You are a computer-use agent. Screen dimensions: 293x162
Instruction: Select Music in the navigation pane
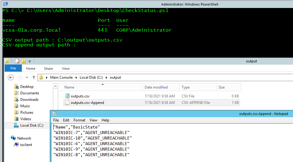point(25,106)
